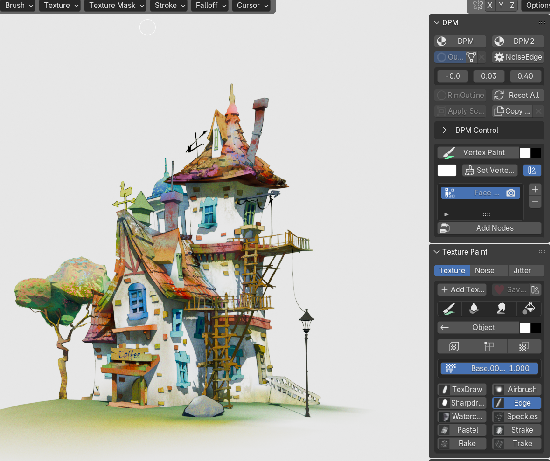Select the fill bucket tool icon
The image size is (550, 461).
click(529, 309)
